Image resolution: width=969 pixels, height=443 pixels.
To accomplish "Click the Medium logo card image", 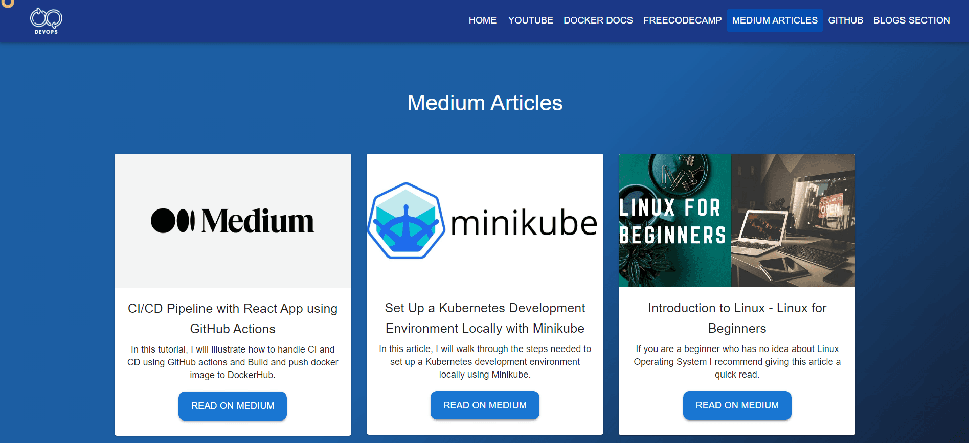I will 233,221.
